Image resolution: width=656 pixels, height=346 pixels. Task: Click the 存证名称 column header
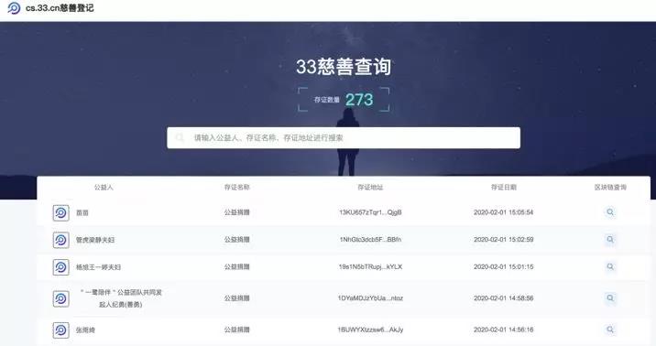(236, 188)
